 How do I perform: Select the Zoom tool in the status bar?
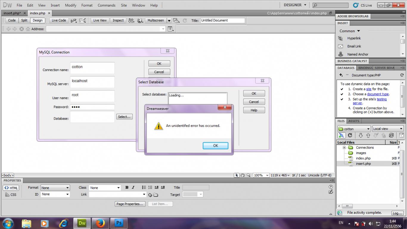point(248,175)
